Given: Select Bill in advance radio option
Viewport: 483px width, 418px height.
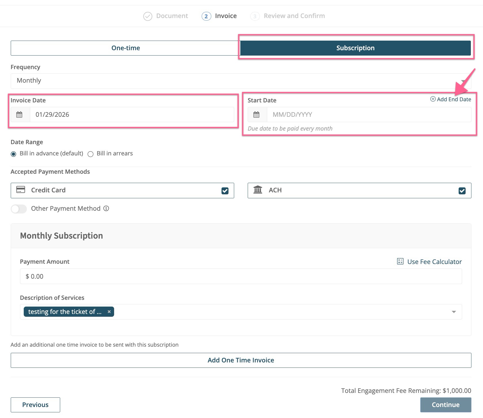Looking at the screenshot, I should click(x=13, y=154).
